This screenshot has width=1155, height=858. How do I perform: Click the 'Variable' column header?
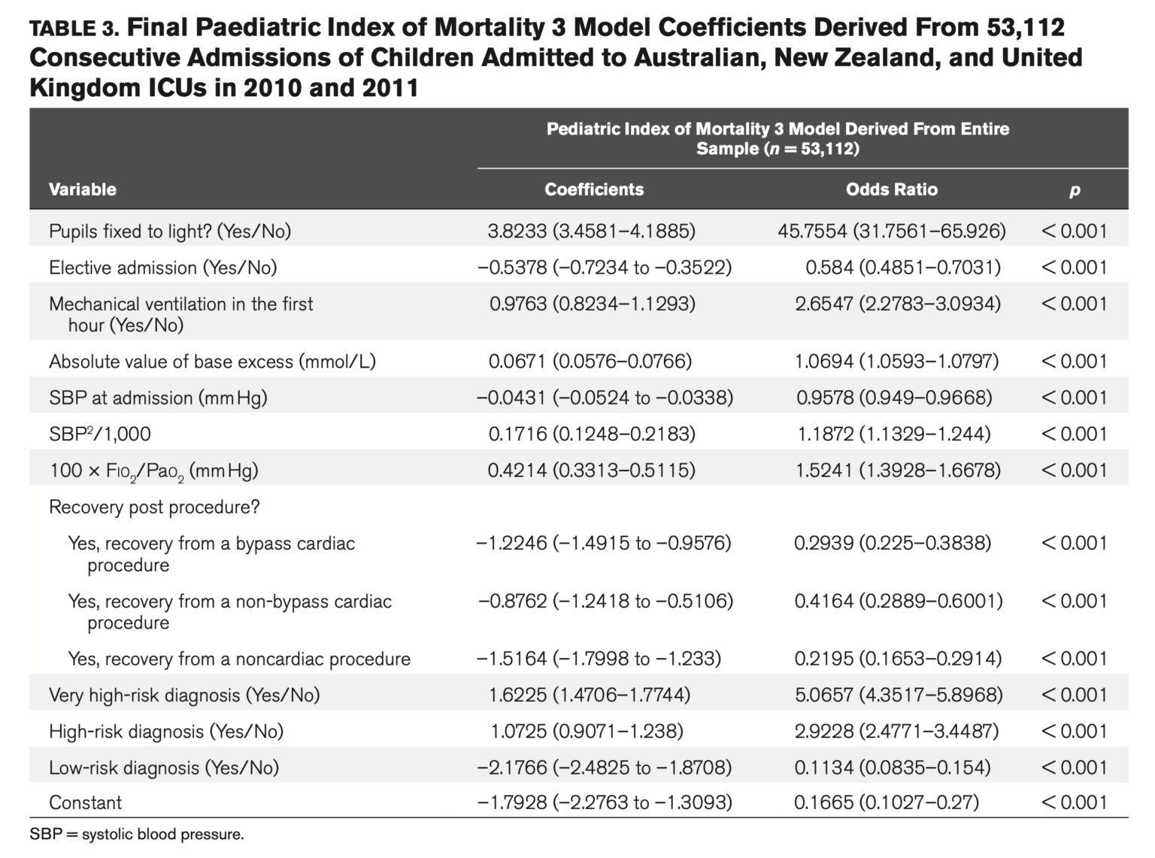click(x=83, y=189)
